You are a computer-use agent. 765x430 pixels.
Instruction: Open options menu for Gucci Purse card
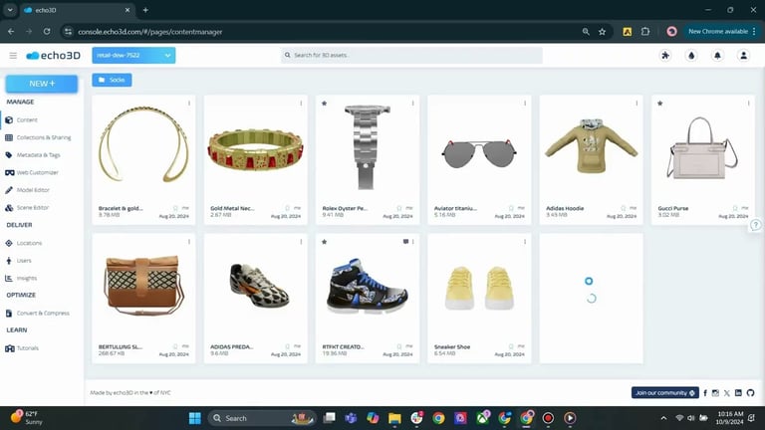748,104
